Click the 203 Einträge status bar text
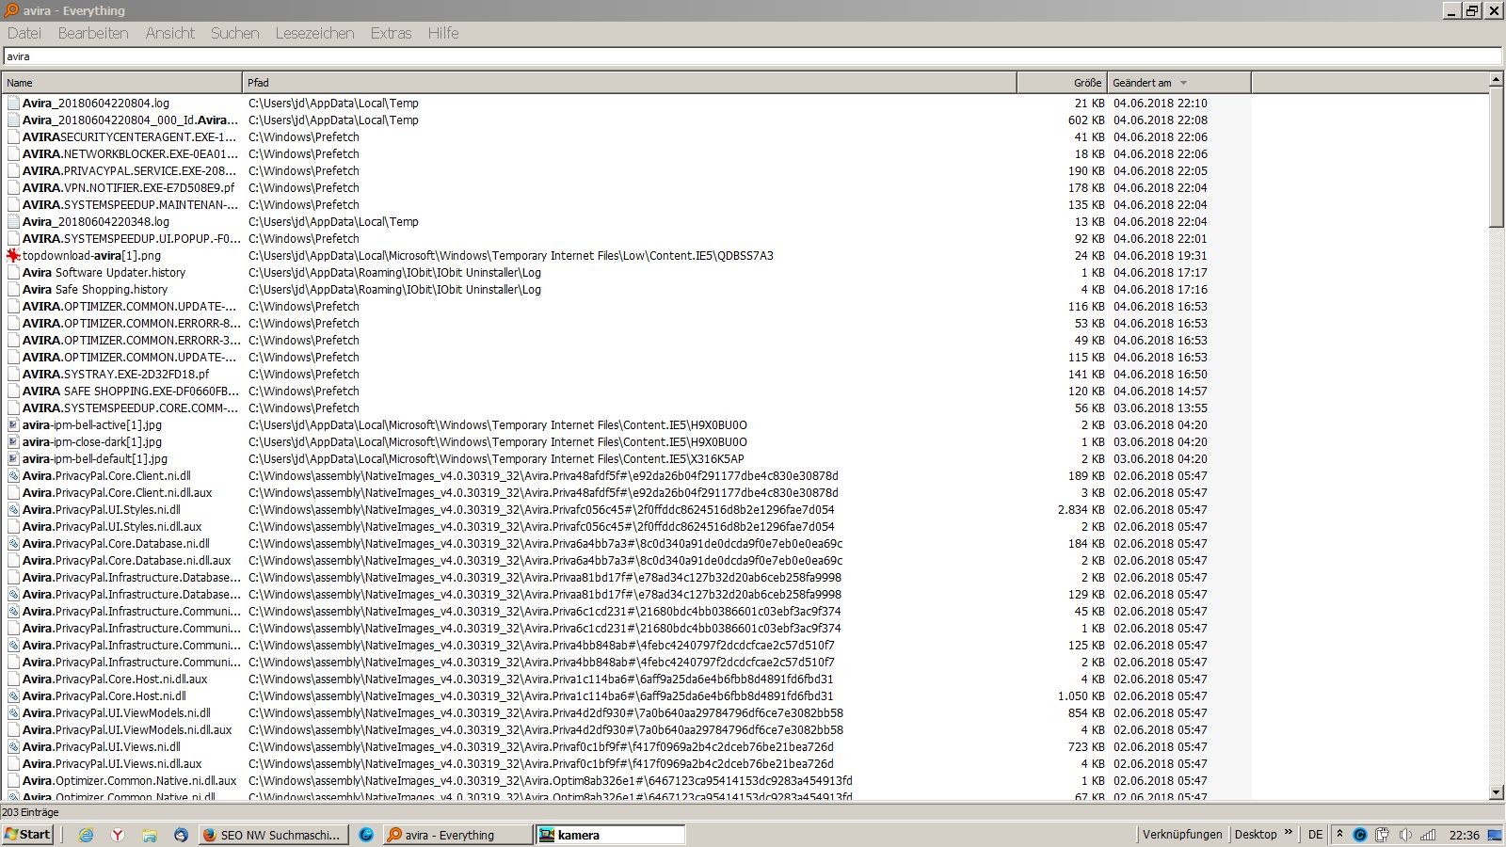Image resolution: width=1506 pixels, height=847 pixels. [x=31, y=812]
